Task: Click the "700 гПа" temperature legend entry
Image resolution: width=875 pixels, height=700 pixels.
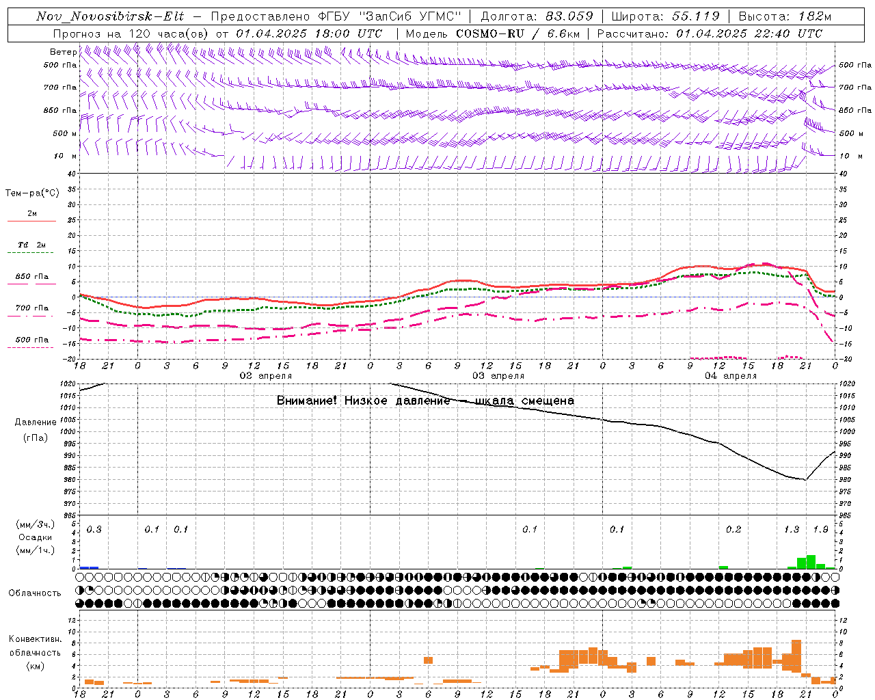Action: (32, 308)
